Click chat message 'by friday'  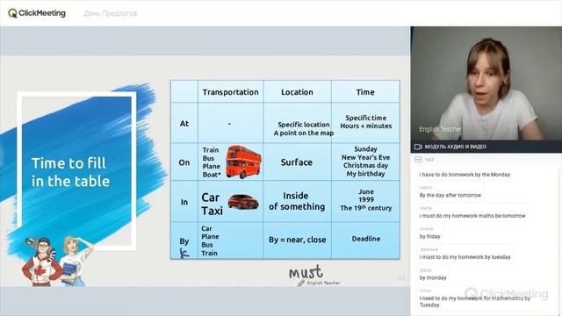click(x=429, y=236)
